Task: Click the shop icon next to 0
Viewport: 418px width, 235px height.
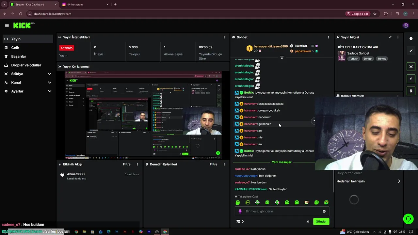Action: [x=238, y=222]
